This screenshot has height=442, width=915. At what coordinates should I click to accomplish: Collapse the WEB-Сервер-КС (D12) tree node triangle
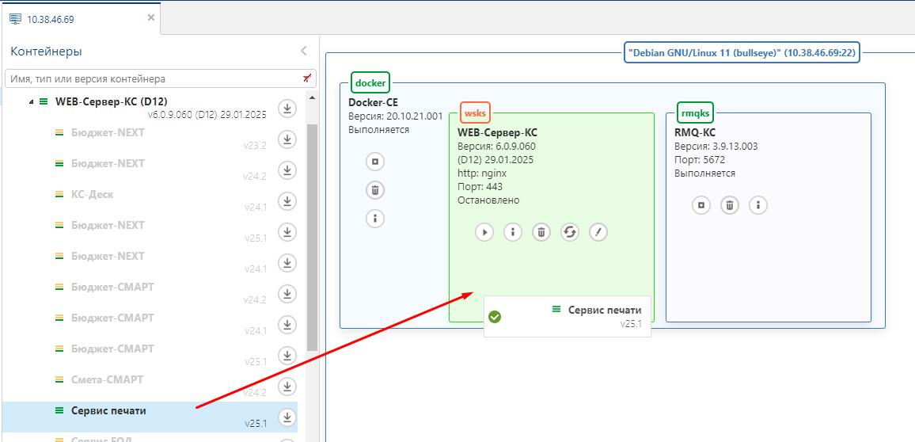tap(31, 101)
